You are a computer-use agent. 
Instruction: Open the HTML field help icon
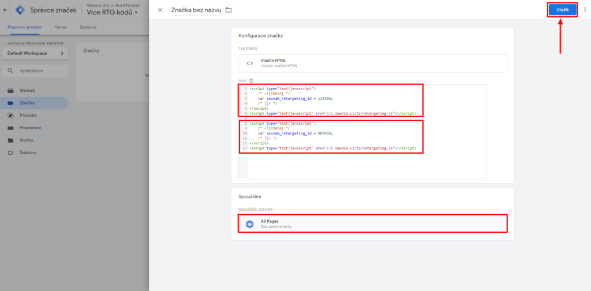(x=251, y=80)
